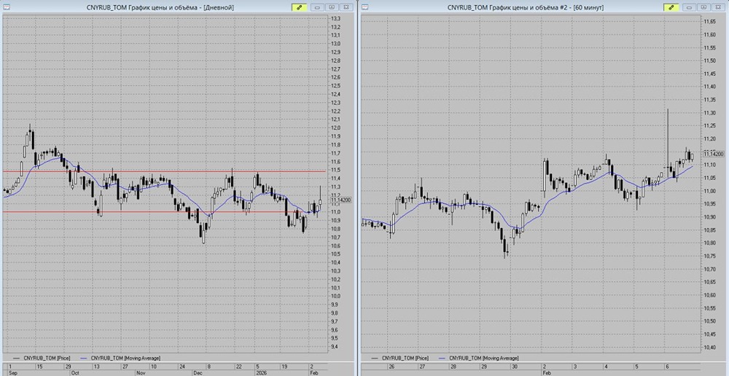Click the 10,0 price axis label in the daily chart
Image resolution: width=729 pixels, height=376 pixels.
coord(335,296)
